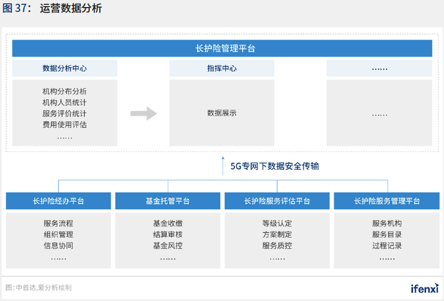Click the 数据展示 text
Screen dimensions: 444x301
(x=222, y=113)
